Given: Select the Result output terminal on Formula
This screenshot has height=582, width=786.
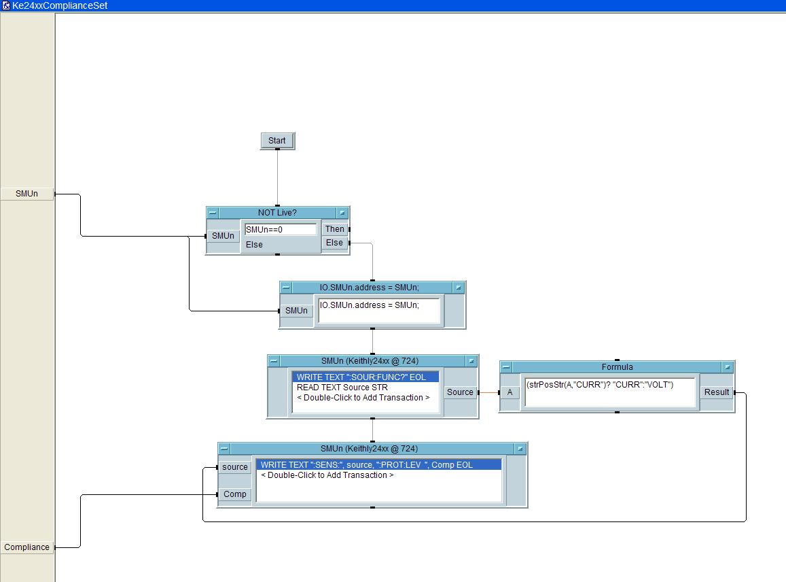Looking at the screenshot, I should [716, 392].
